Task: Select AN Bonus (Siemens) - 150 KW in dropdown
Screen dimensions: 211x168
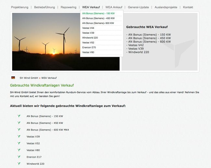Action: (98, 14)
